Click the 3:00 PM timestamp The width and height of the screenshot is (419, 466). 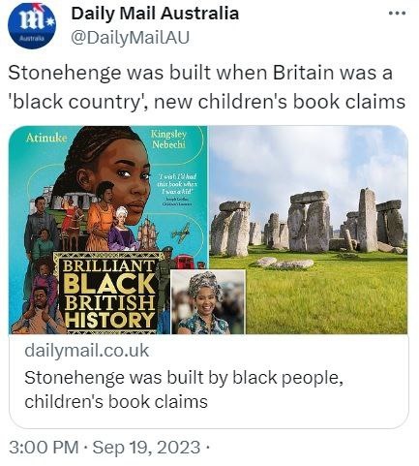44,448
